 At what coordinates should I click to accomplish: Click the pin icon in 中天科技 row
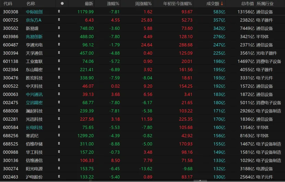(x=59, y=86)
